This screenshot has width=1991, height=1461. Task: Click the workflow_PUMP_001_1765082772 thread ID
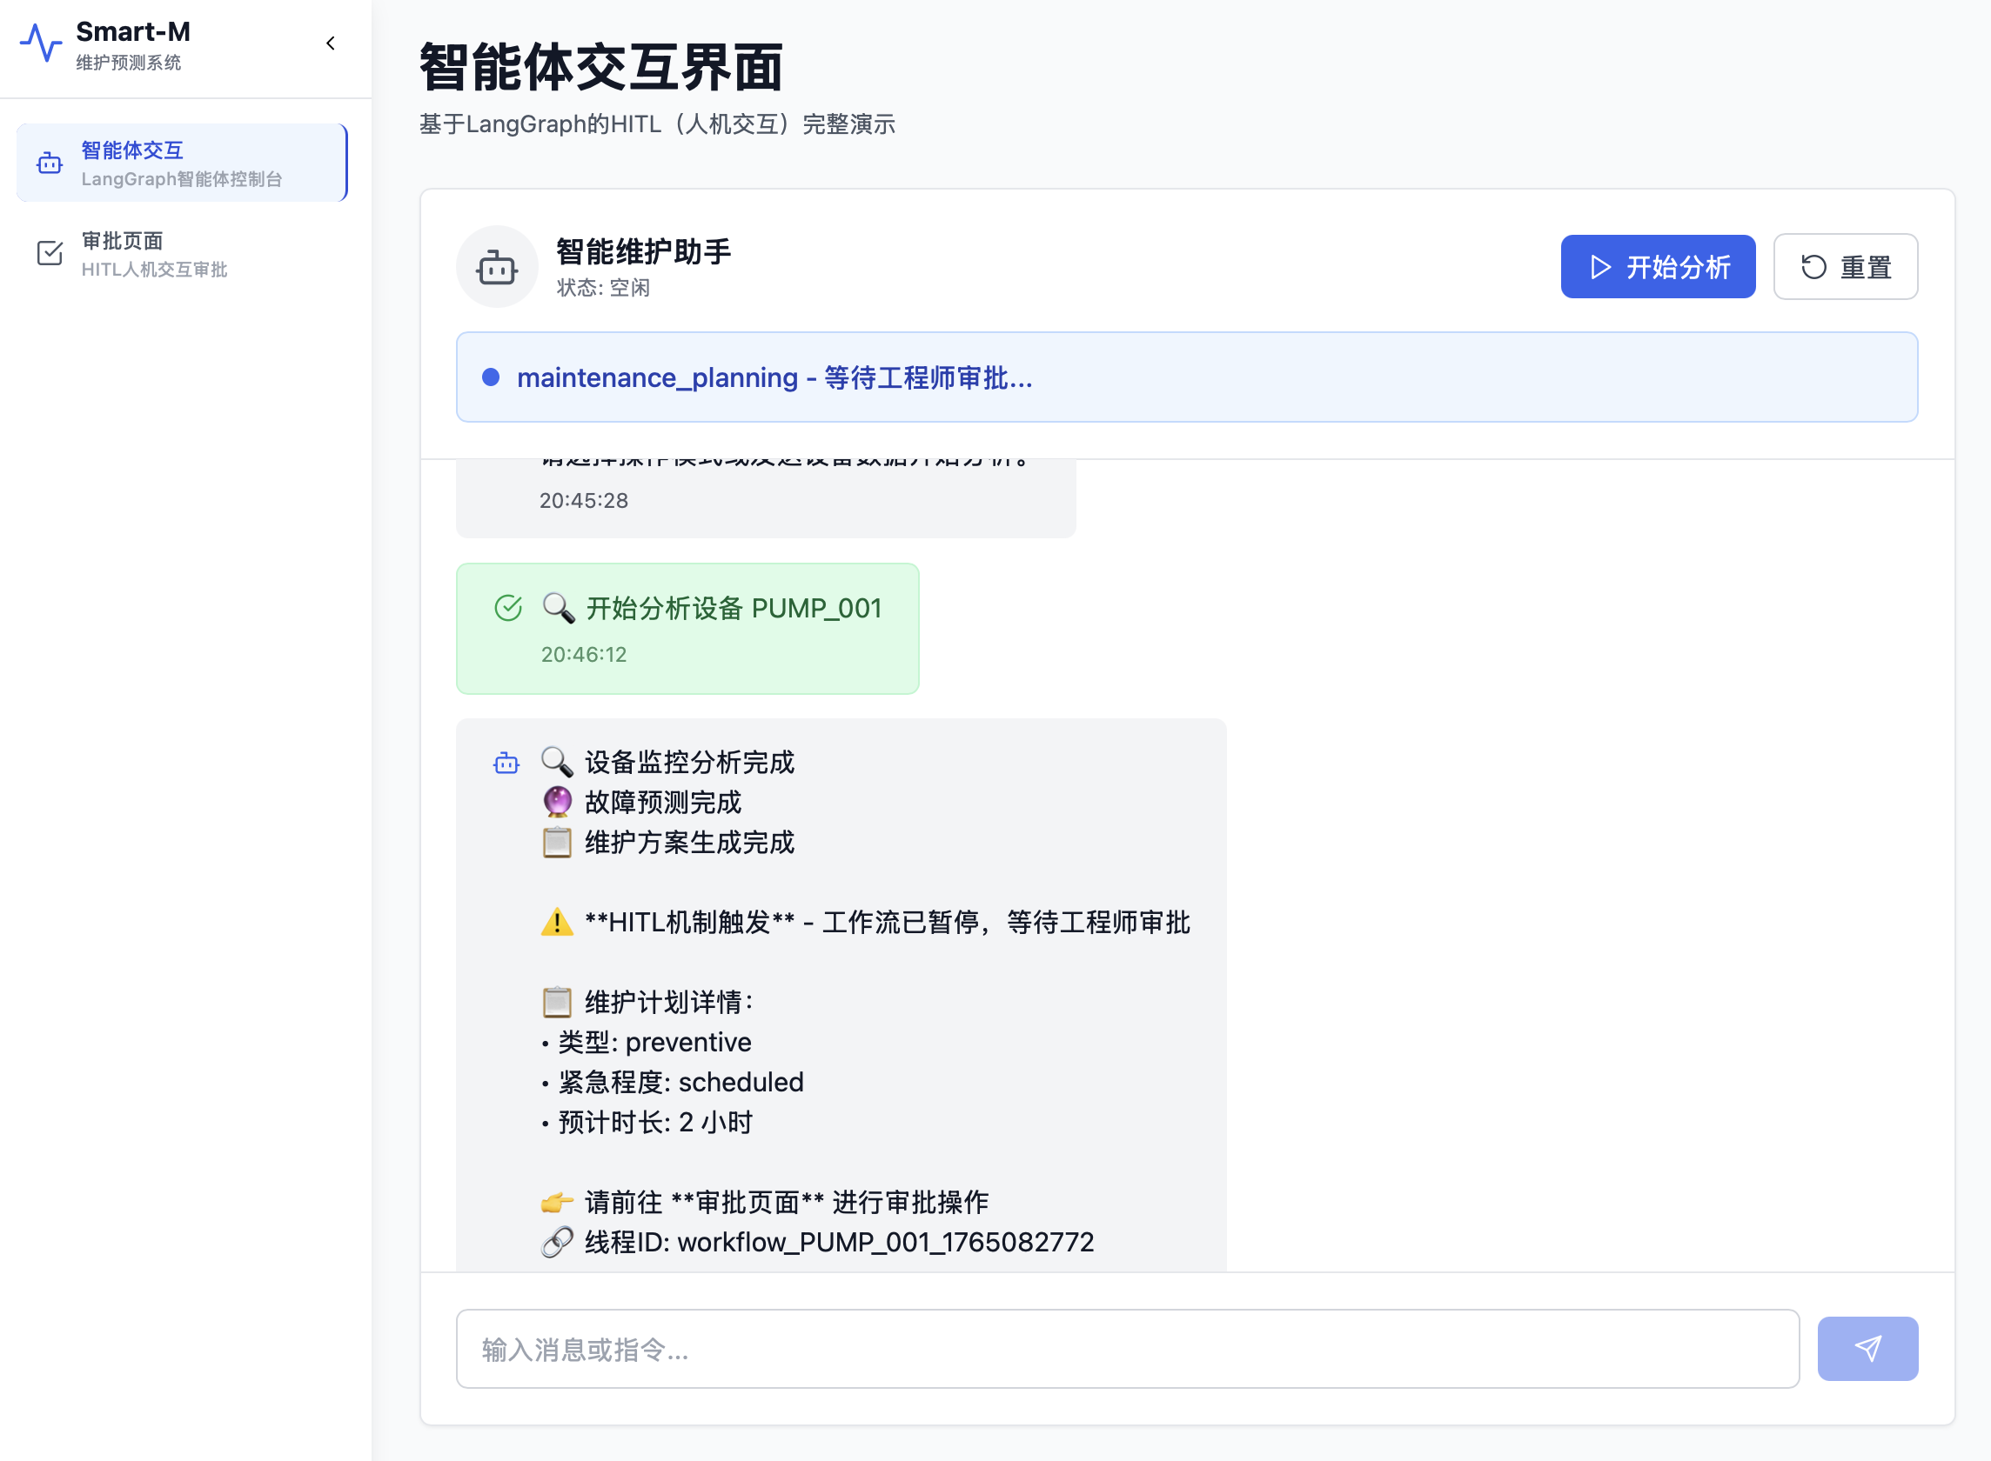pos(886,1243)
